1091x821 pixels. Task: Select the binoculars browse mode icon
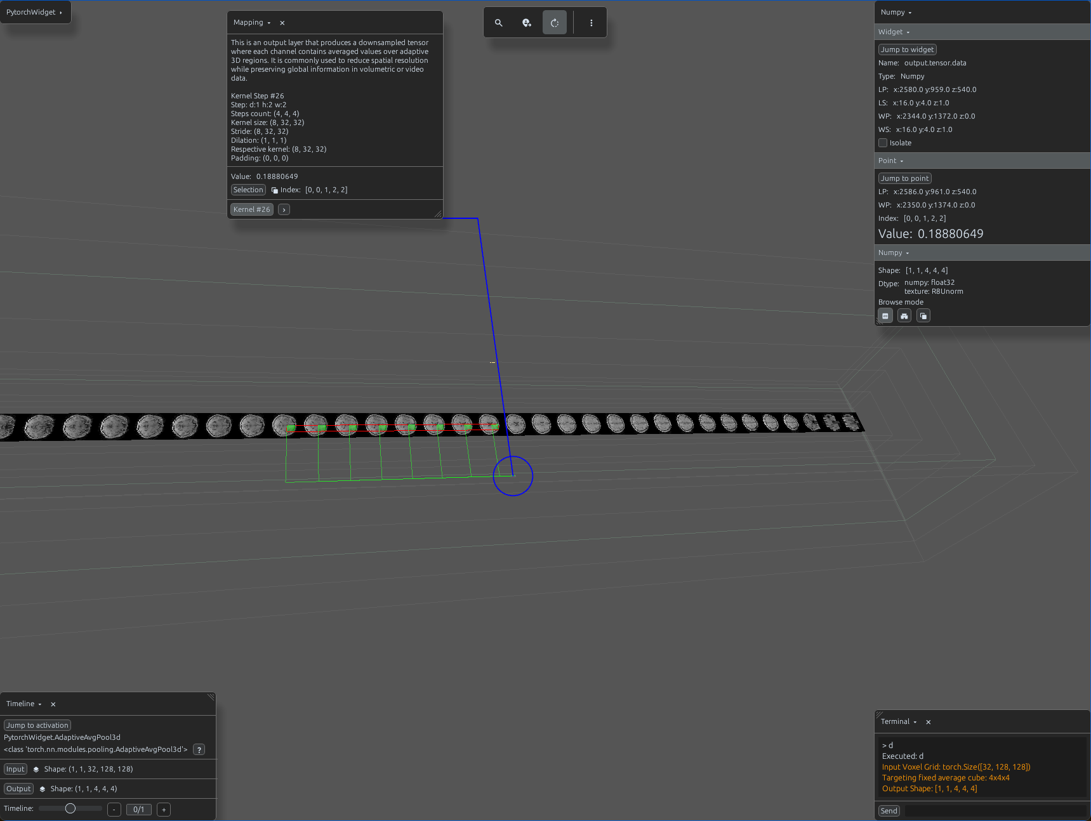click(904, 316)
